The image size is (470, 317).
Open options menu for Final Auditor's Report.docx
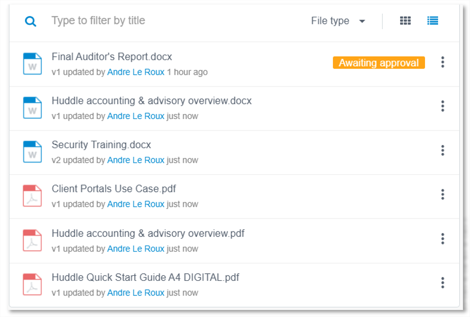click(x=442, y=62)
